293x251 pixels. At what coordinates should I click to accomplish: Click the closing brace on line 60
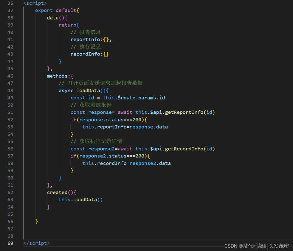(60, 178)
